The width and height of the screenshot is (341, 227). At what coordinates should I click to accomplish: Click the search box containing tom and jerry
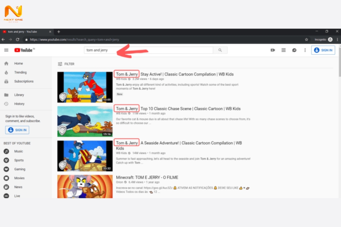pyautogui.click(x=149, y=50)
